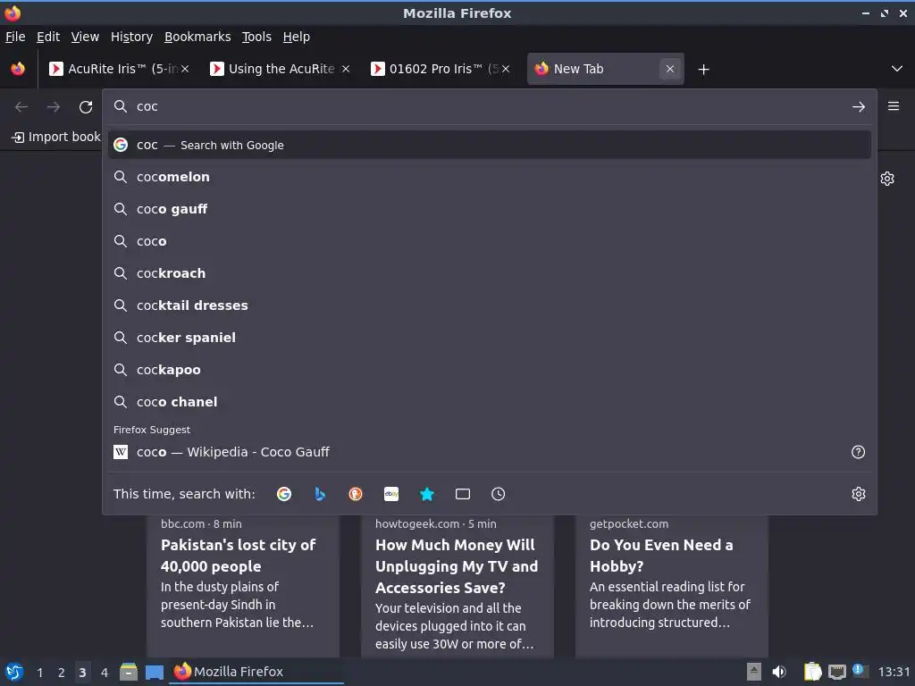Search in open Tabs icon
Viewport: 915px width, 686px height.
463,494
